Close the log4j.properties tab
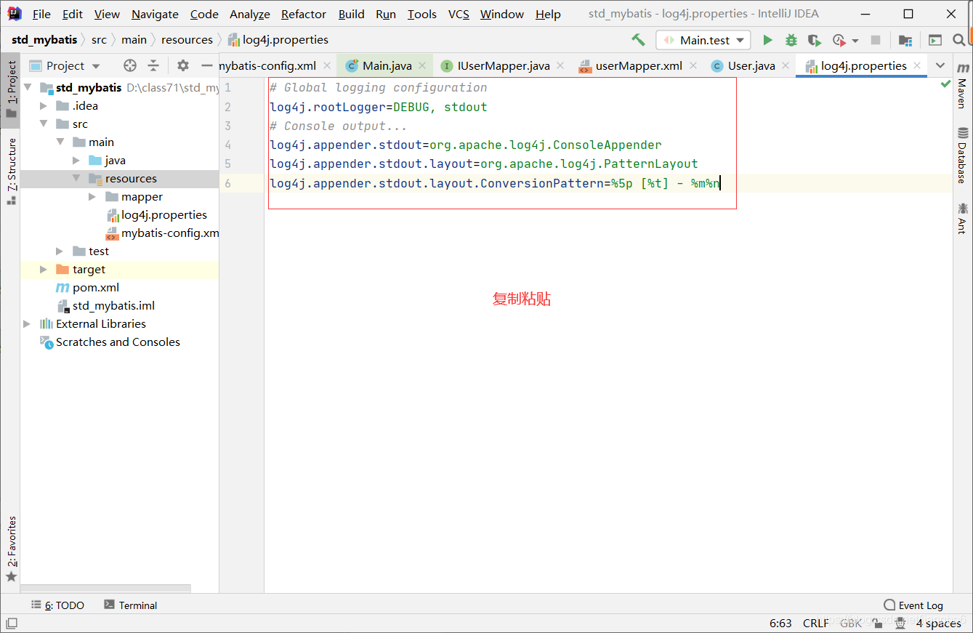The height and width of the screenshot is (633, 973). (917, 65)
